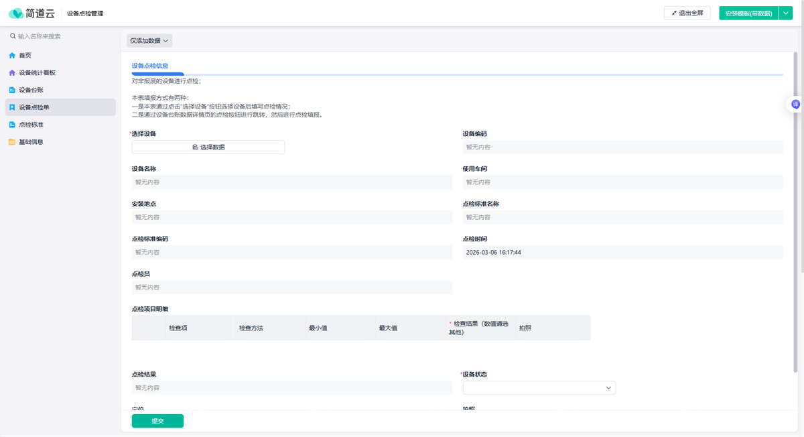Click the 简道云 logo icon
The width and height of the screenshot is (804, 437).
coord(16,13)
